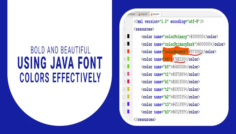Collapse the opening resources tag fold marker

coord(132,29)
